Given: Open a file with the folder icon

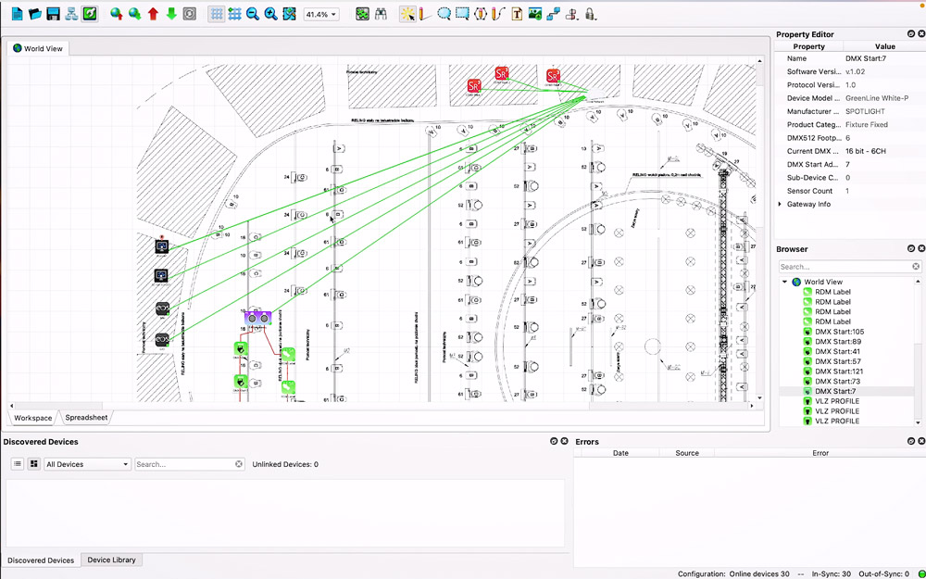Looking at the screenshot, I should pyautogui.click(x=35, y=14).
